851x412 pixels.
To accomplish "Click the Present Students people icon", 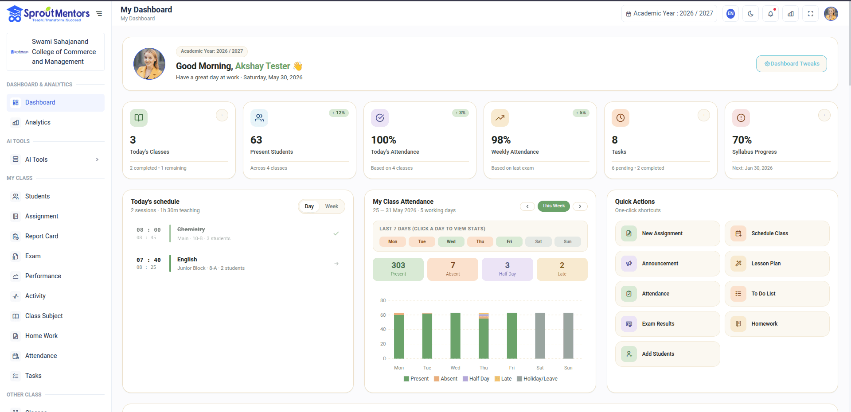I will coord(259,118).
